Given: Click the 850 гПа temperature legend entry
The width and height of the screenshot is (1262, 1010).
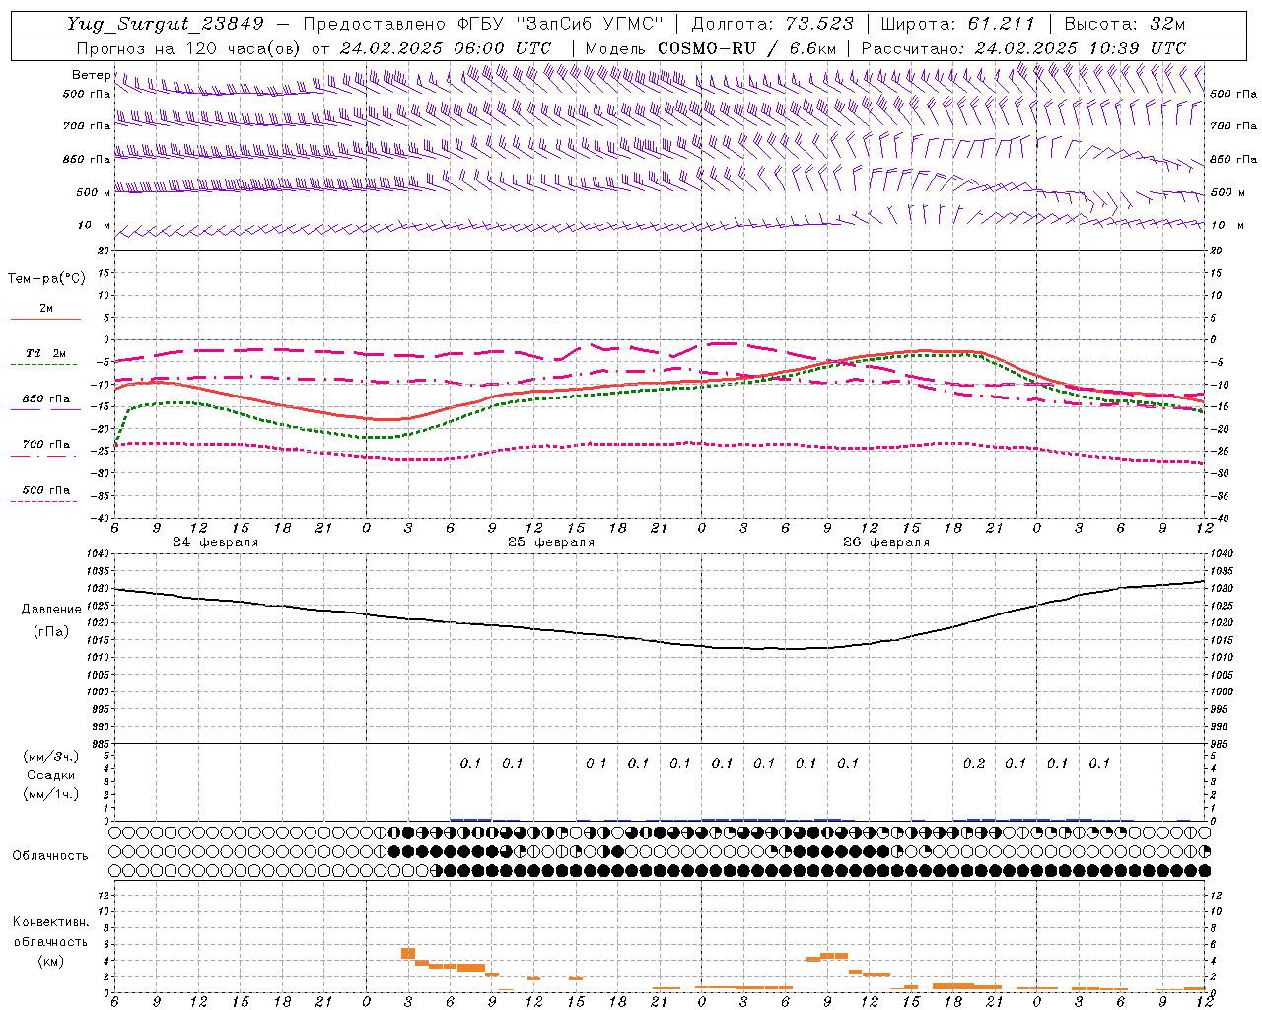Looking at the screenshot, I should point(45,399).
